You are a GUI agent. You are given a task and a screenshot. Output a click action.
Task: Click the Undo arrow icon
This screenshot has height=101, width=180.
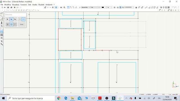click(x=18, y=7)
